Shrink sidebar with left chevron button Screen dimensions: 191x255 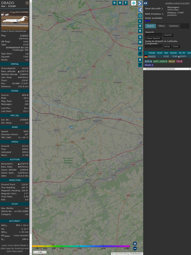140,10
